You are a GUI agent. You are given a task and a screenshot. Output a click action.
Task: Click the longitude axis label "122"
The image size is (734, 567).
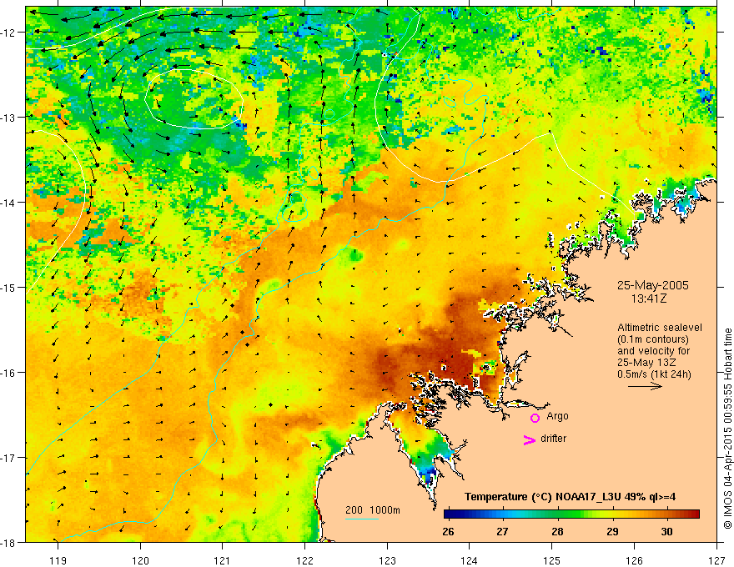304,560
